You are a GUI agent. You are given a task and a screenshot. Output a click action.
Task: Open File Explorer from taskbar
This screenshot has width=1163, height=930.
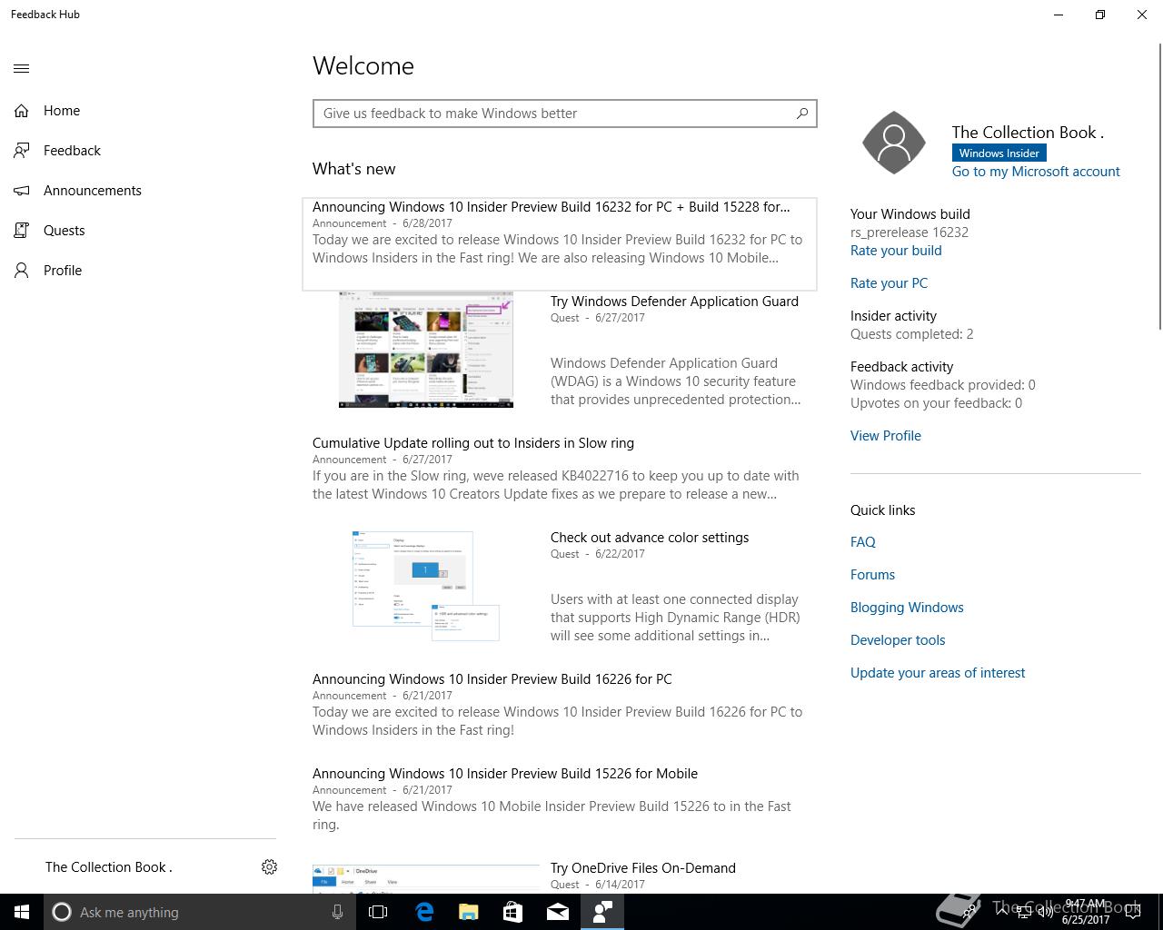[469, 912]
